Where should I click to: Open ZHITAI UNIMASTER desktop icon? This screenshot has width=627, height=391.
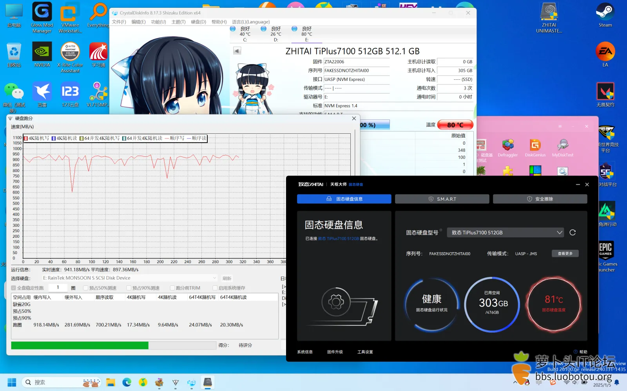(x=549, y=18)
